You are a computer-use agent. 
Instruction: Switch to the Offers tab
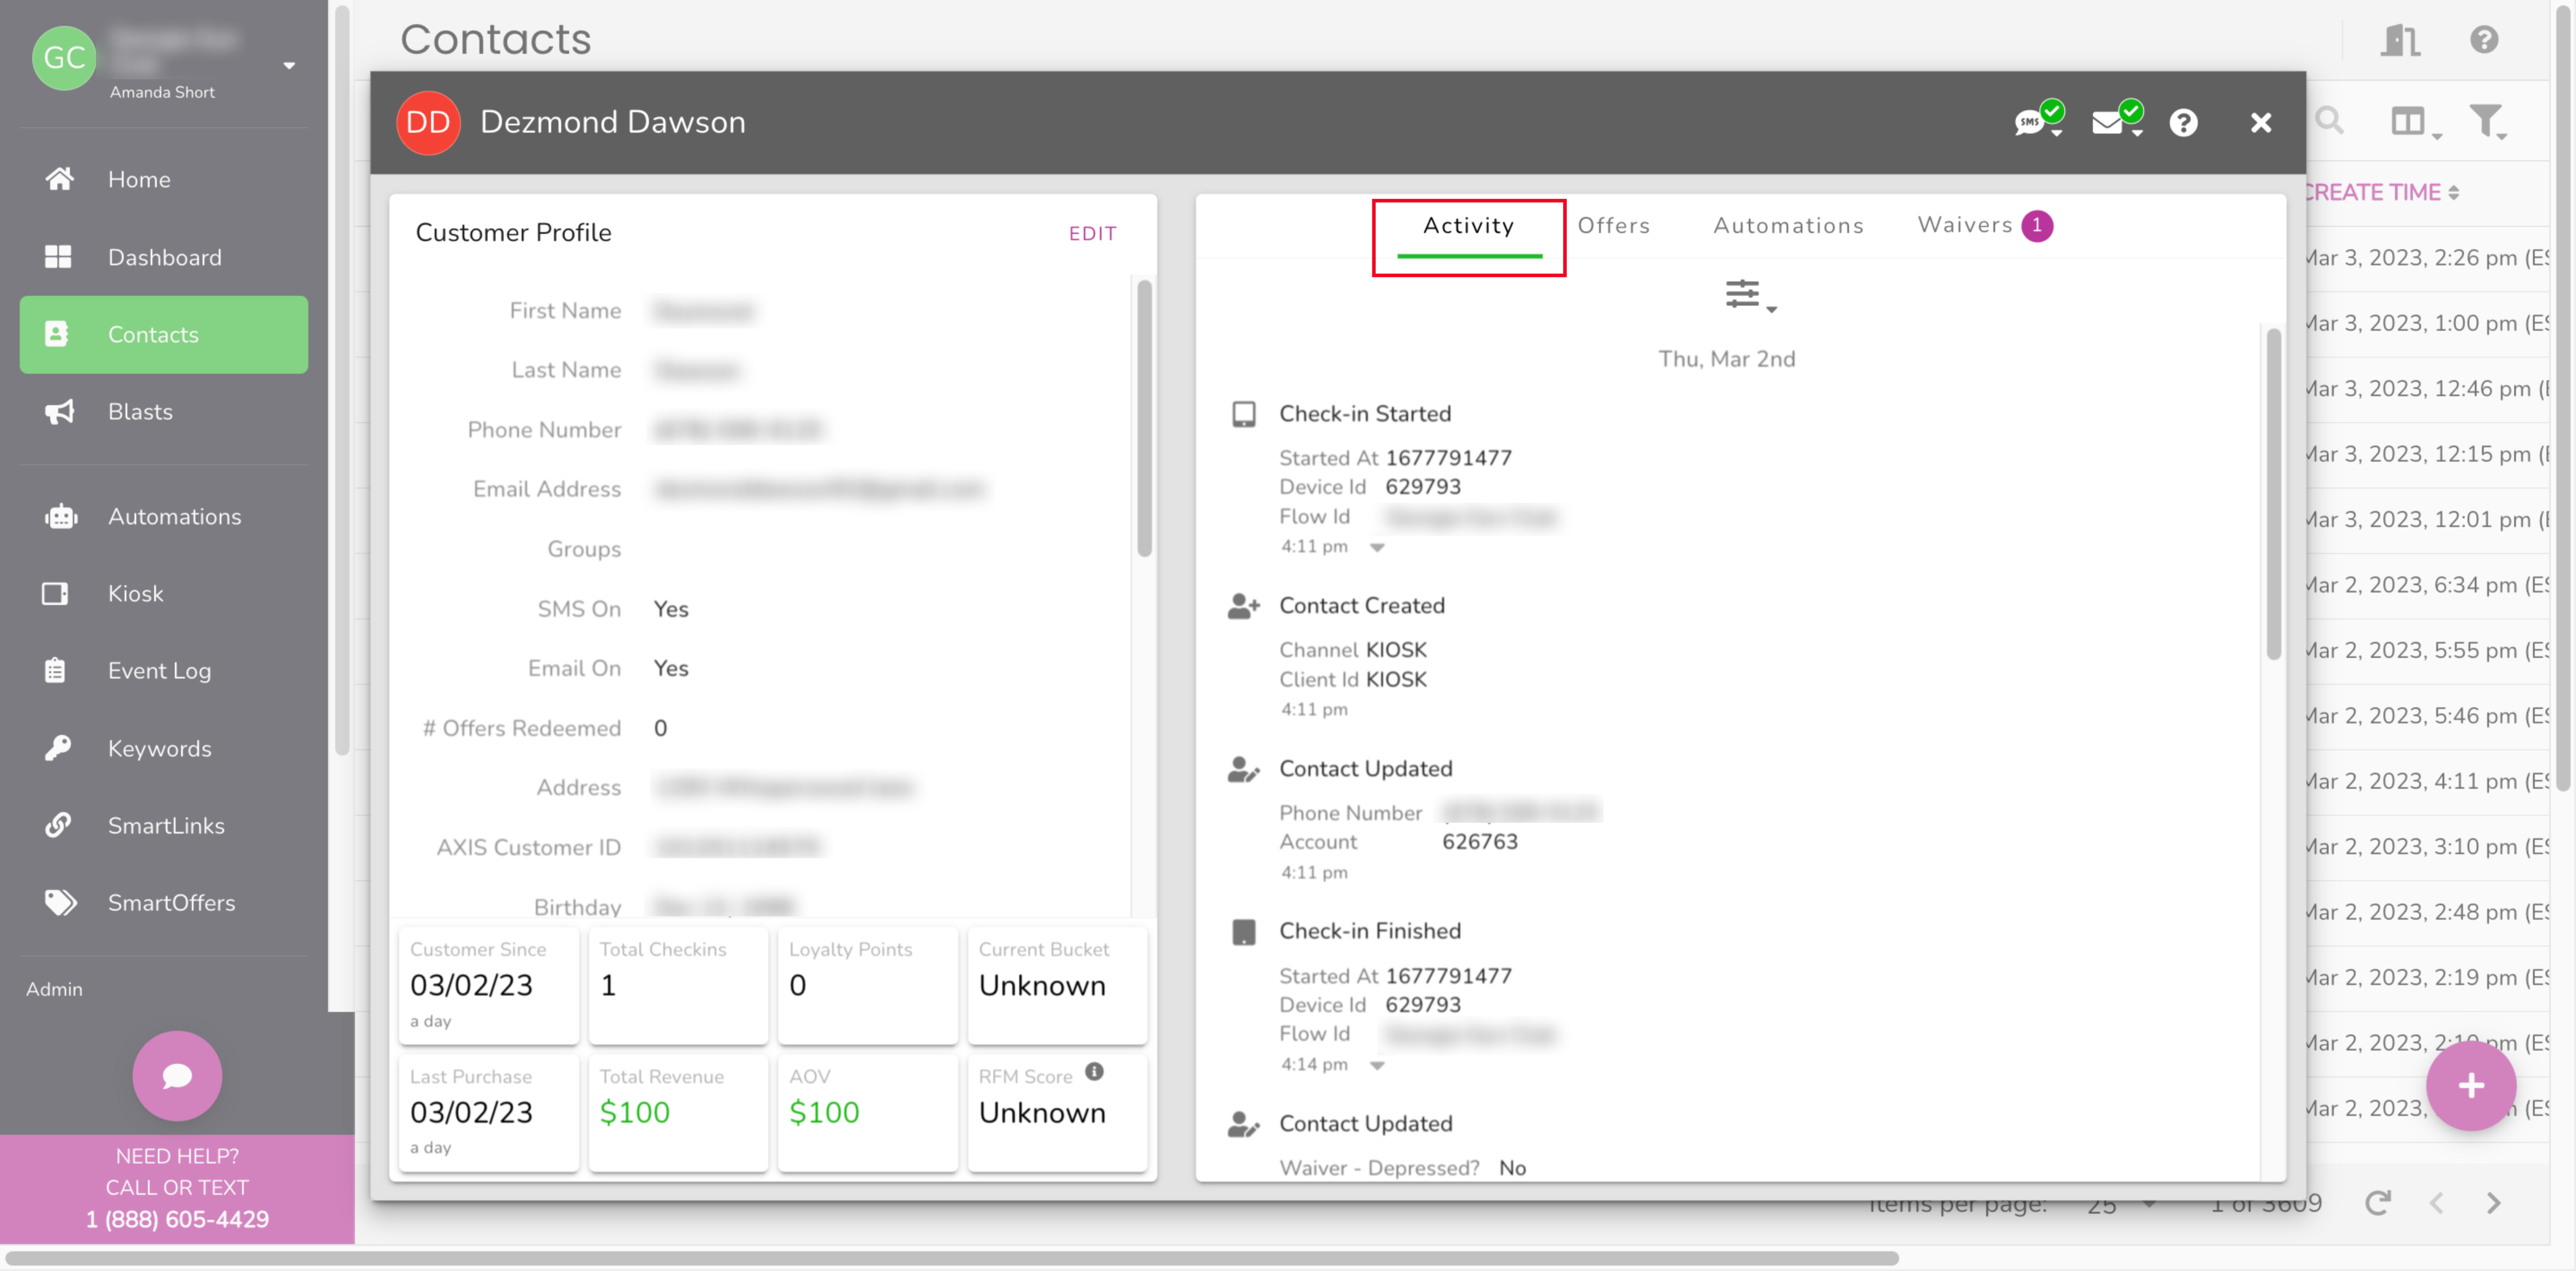pos(1613,226)
